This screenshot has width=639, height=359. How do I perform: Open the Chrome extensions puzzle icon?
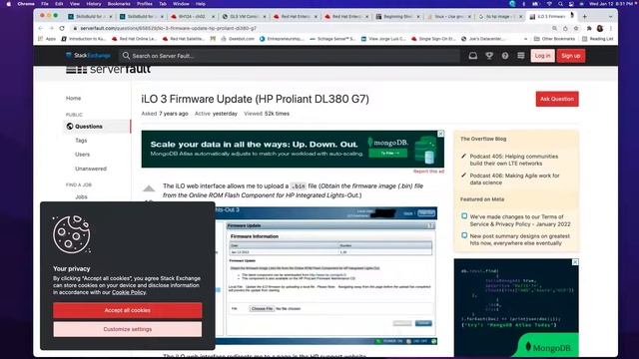(x=589, y=29)
